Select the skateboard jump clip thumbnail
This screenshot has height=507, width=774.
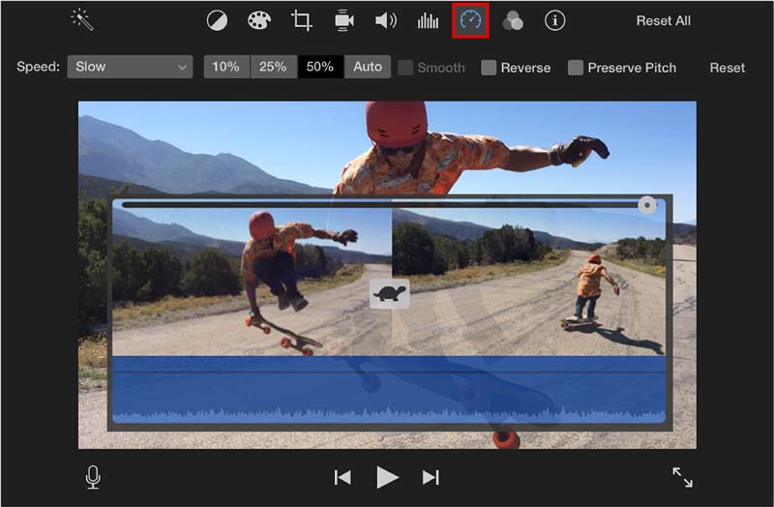(252, 281)
